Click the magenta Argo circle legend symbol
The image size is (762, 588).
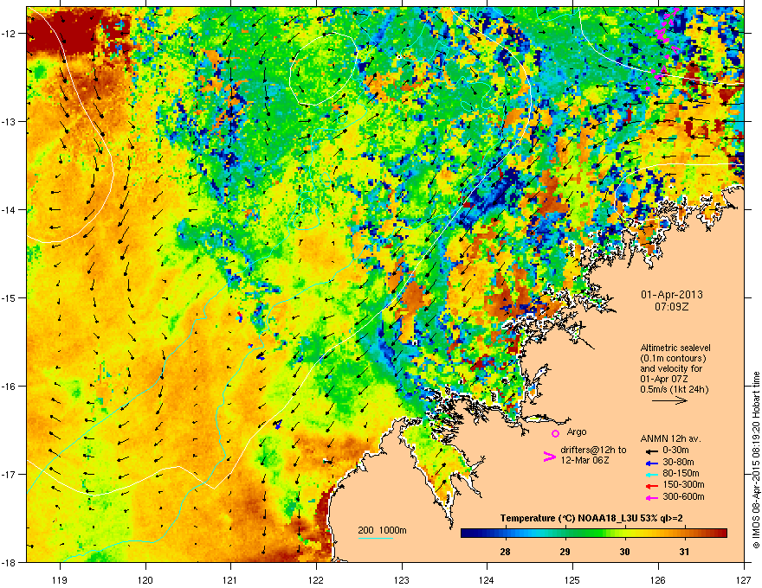(555, 433)
